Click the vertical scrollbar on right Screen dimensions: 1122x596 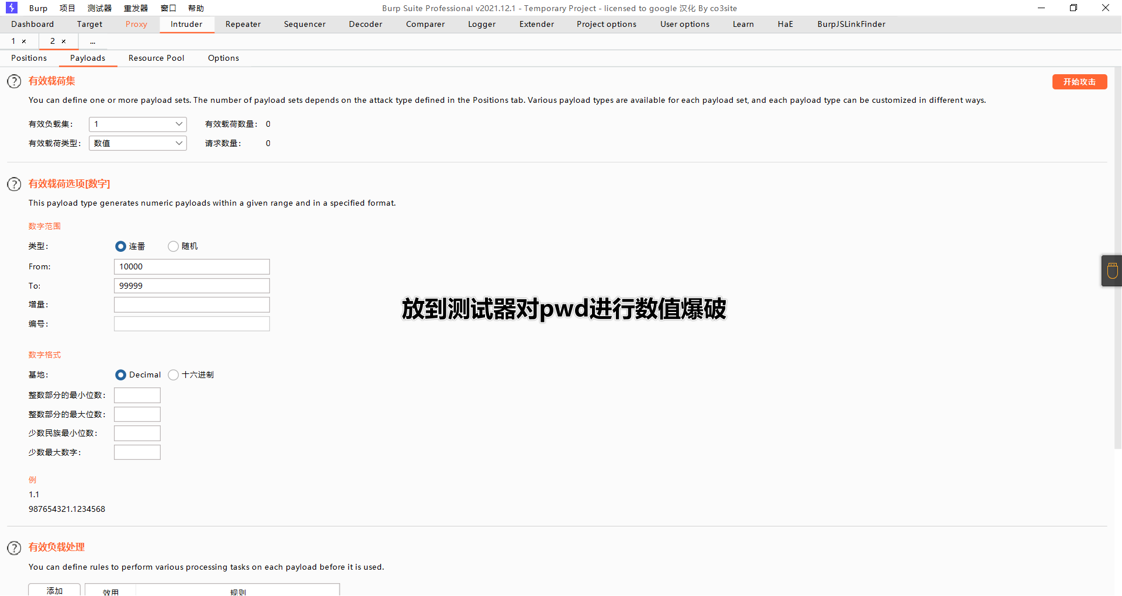click(x=1117, y=257)
